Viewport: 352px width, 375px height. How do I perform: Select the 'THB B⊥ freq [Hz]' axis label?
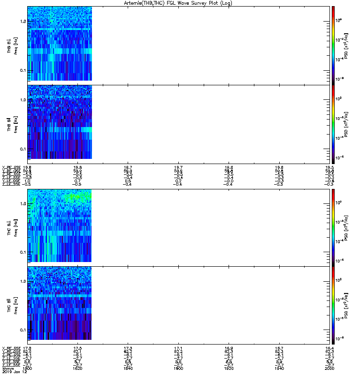(13, 45)
